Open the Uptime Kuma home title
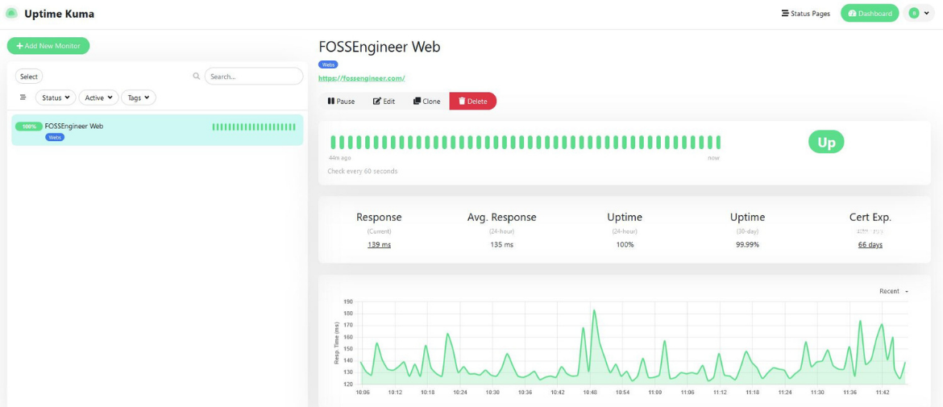The image size is (943, 407). click(59, 13)
